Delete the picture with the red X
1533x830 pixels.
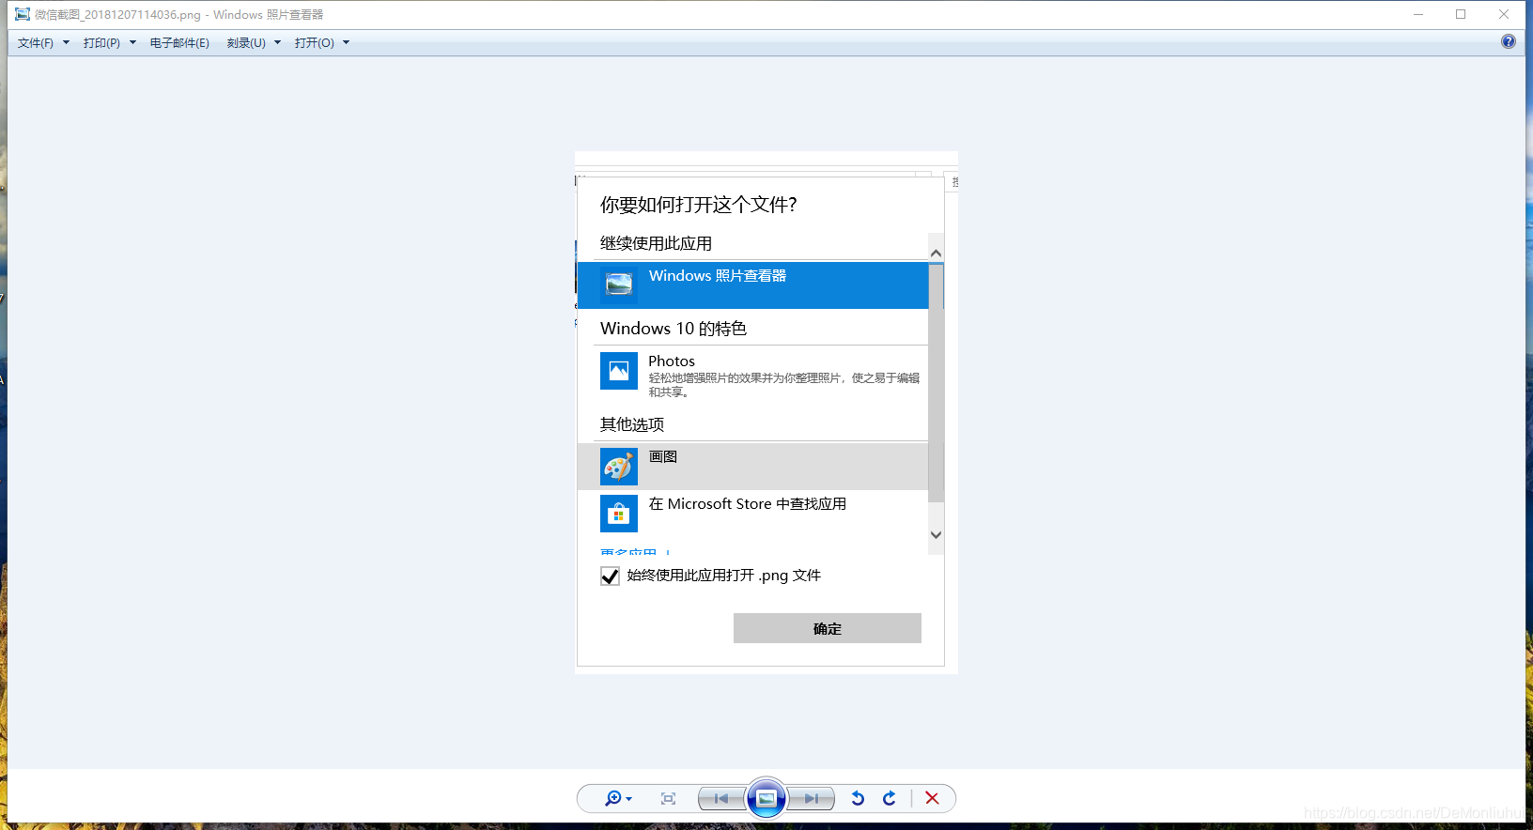[932, 798]
